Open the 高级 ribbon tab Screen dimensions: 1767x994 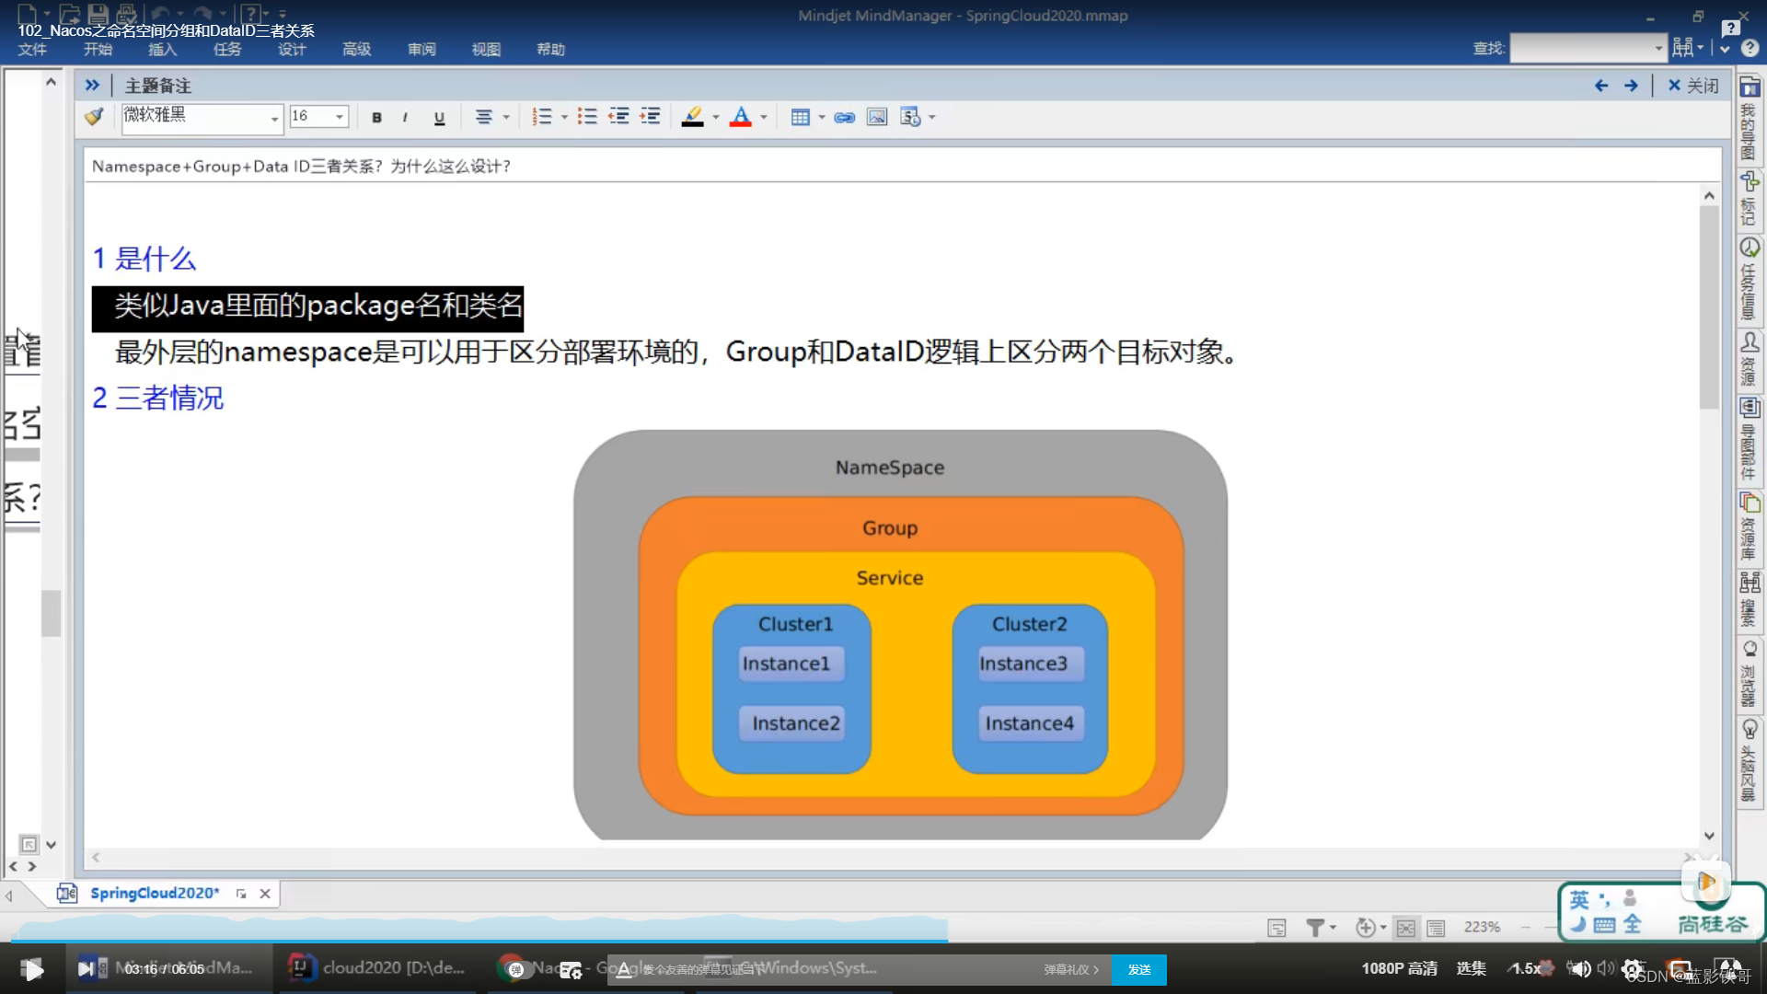tap(356, 50)
